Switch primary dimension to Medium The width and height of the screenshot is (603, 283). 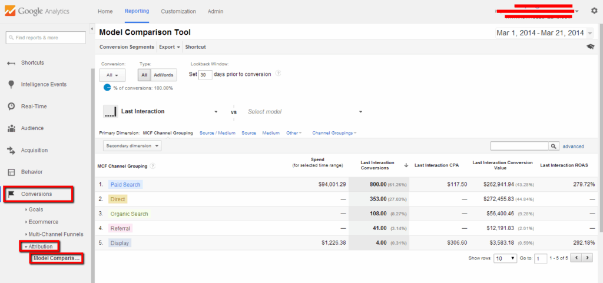pos(271,133)
